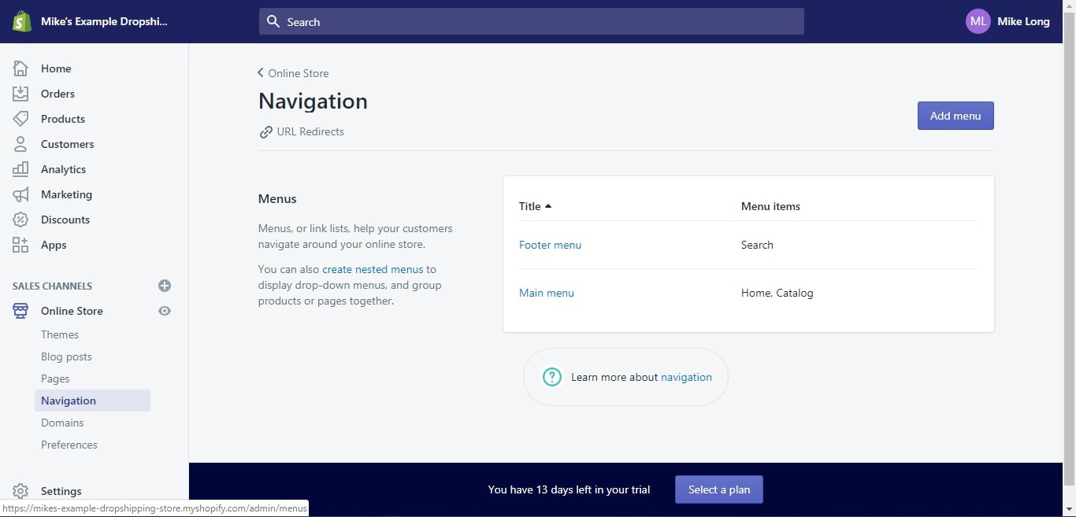Click the Analytics bar chart icon

click(x=20, y=169)
